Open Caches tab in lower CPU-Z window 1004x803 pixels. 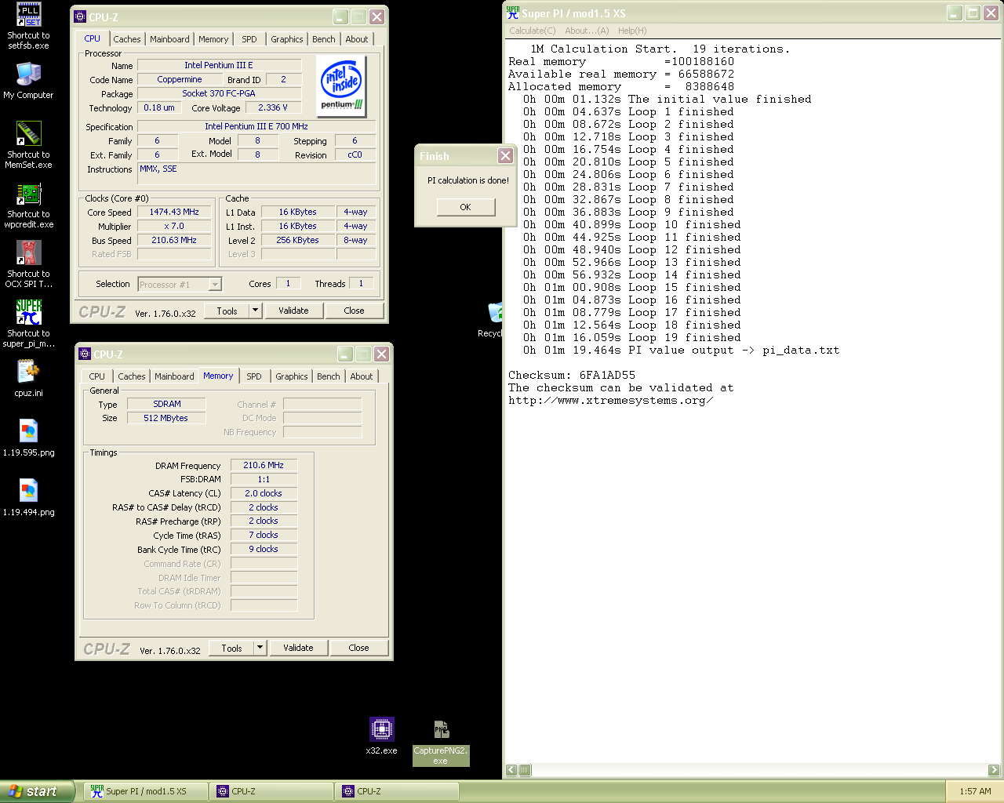click(x=132, y=376)
